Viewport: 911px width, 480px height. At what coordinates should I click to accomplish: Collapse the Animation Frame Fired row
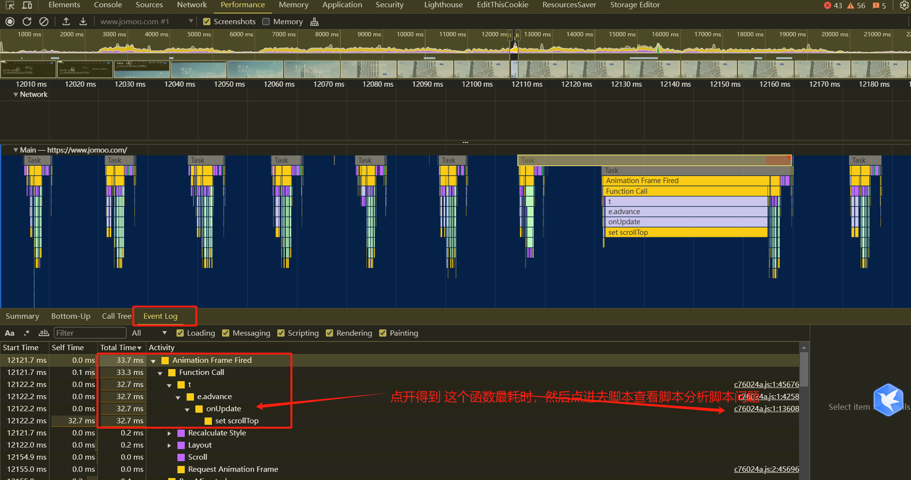(153, 361)
